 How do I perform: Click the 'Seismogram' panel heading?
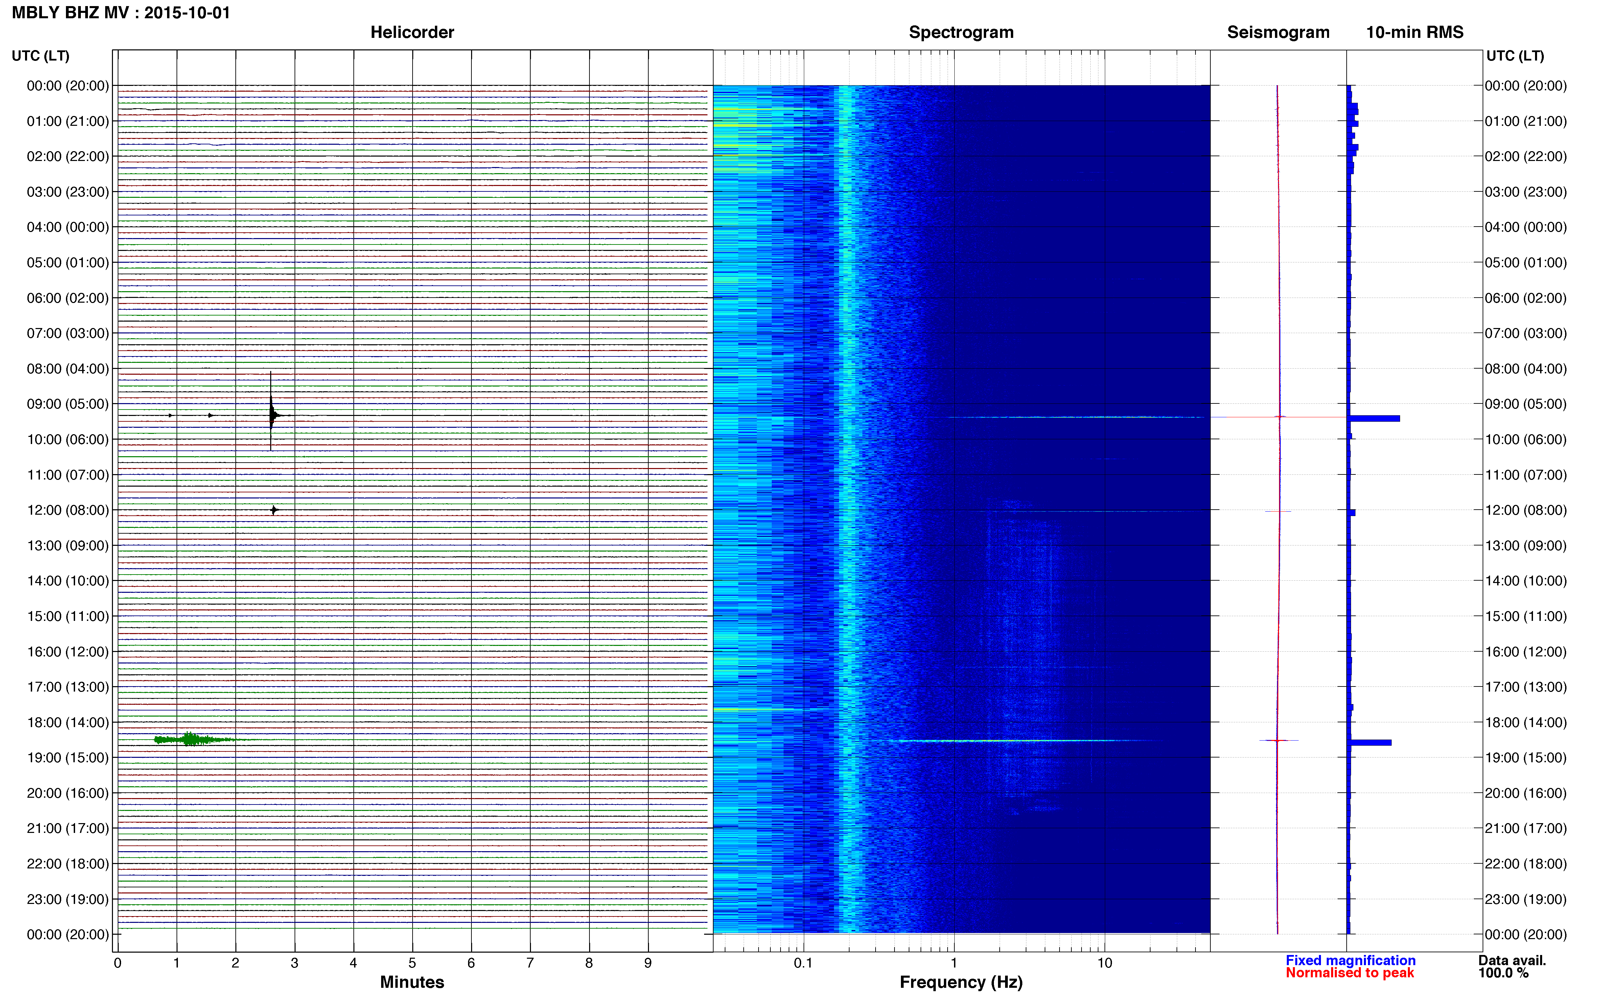[1278, 32]
